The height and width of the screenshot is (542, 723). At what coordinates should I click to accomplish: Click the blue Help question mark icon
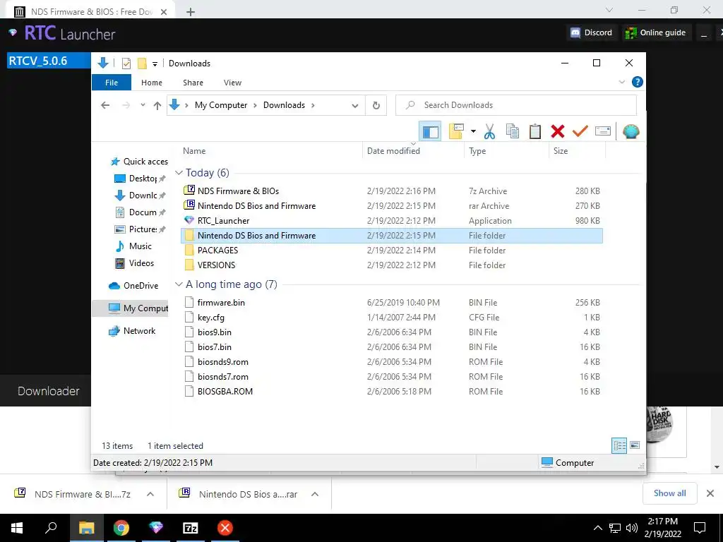click(x=638, y=82)
